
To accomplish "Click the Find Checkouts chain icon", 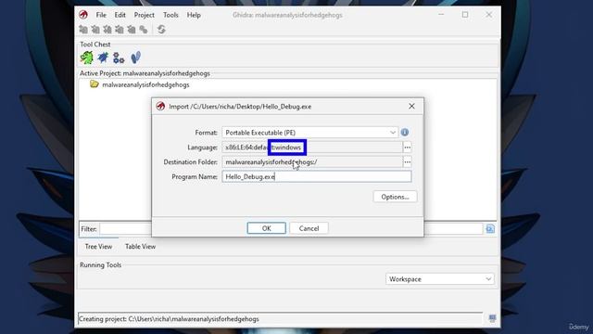I will 144,29.
